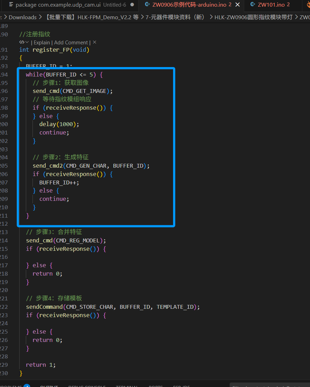
Task: Open the code lens actions dropdown icon
Action: pos(24,42)
